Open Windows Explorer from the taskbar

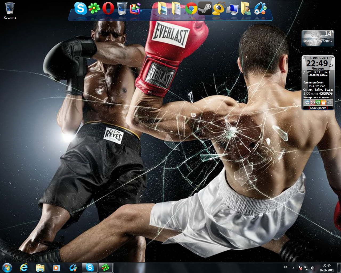click(x=40, y=267)
